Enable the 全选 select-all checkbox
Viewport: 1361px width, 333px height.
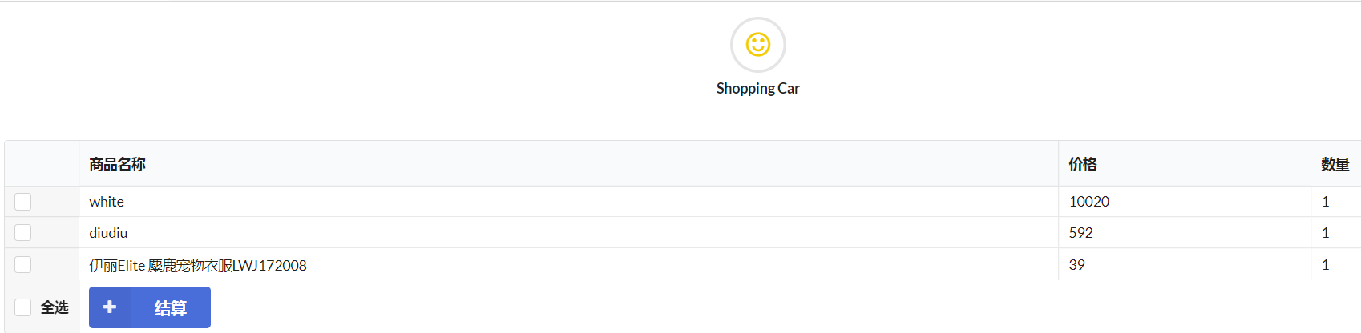click(x=23, y=307)
